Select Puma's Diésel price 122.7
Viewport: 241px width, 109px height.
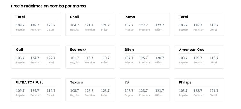pos(160,25)
